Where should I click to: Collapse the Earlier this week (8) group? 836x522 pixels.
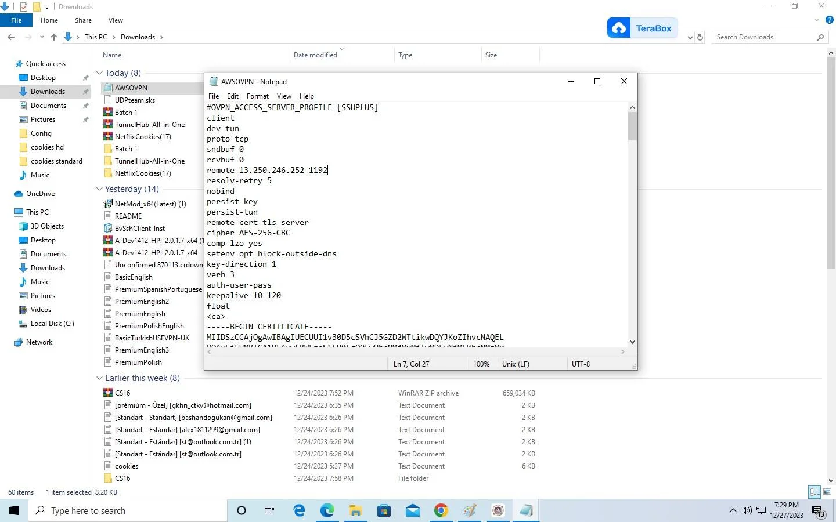99,378
